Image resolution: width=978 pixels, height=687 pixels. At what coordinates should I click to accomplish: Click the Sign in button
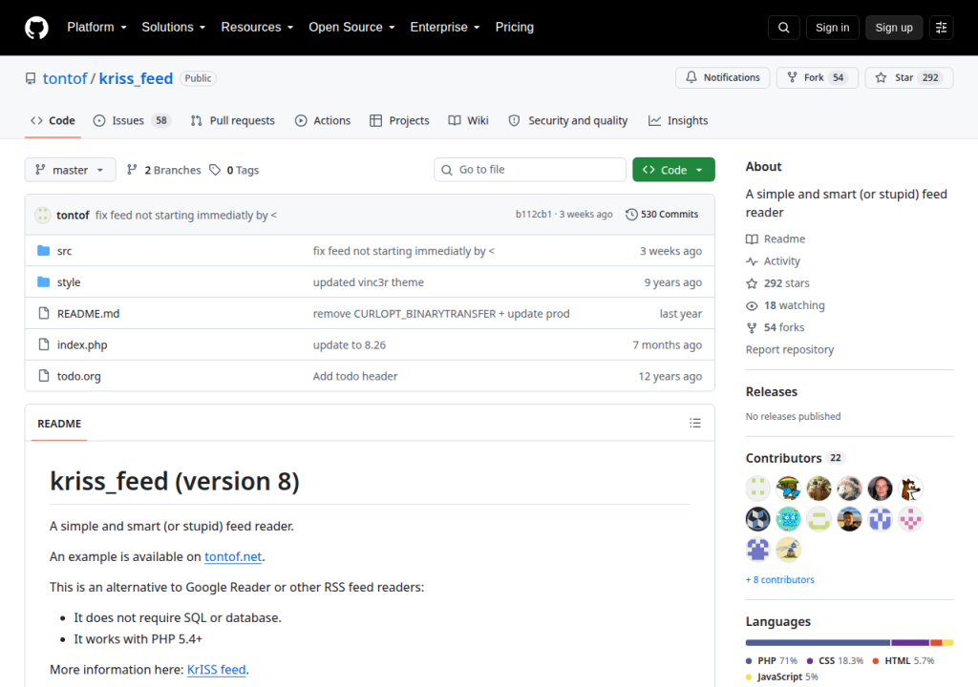832,28
